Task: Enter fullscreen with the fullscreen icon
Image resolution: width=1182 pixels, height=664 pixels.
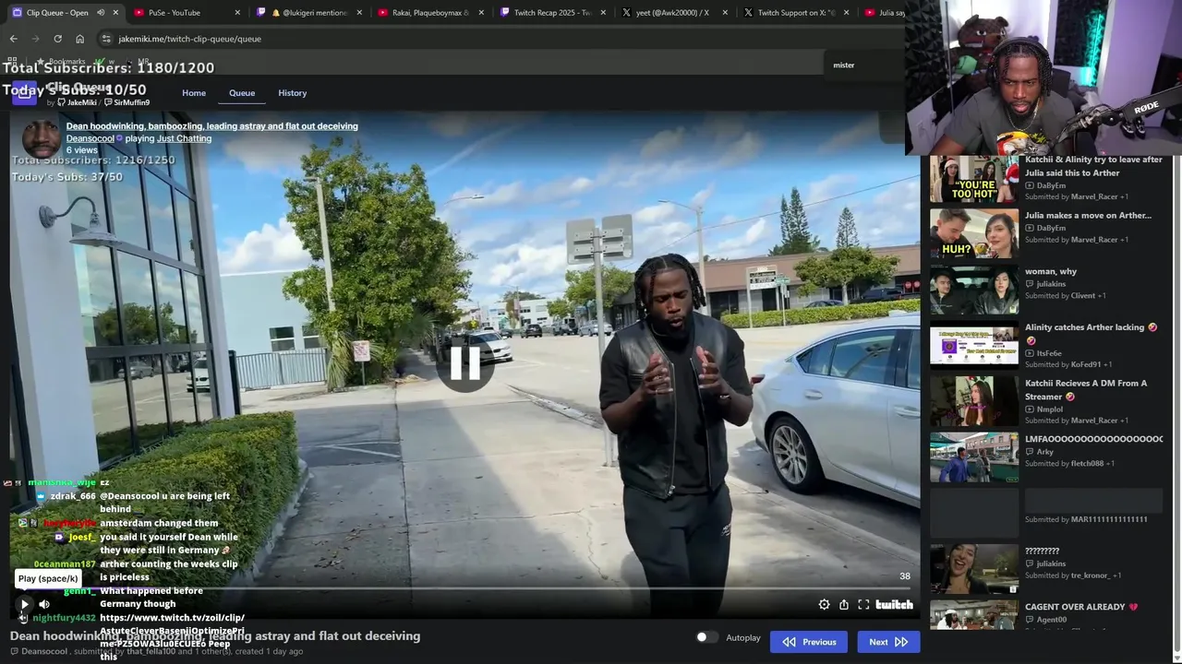Action: (x=863, y=604)
